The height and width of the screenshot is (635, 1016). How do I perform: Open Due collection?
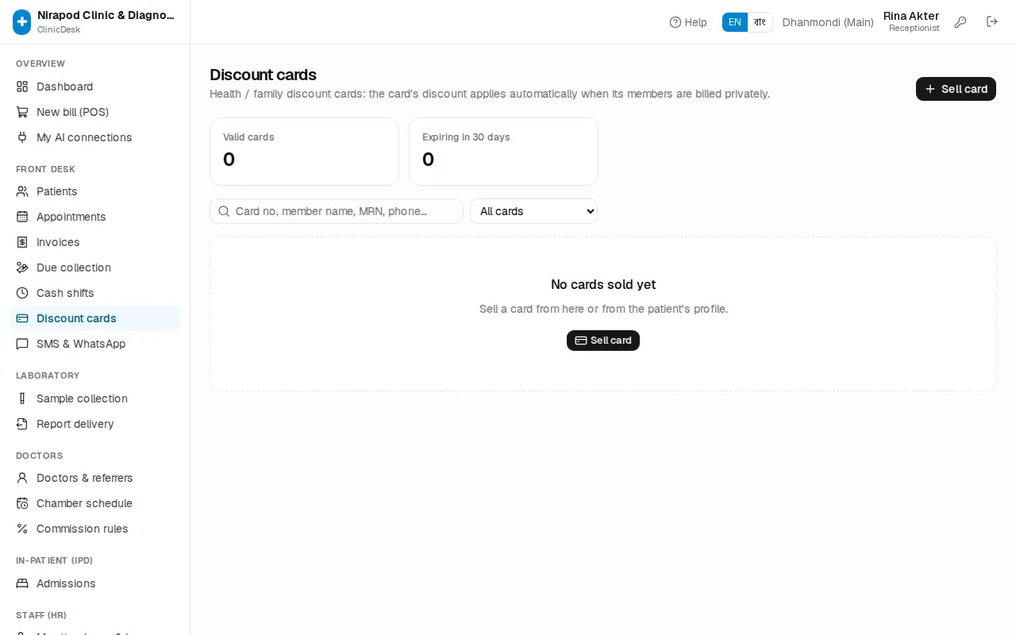point(95,267)
